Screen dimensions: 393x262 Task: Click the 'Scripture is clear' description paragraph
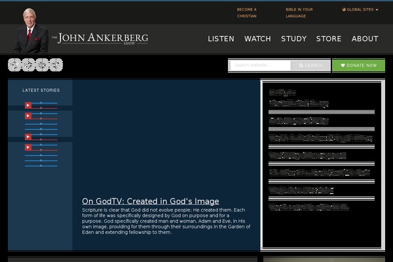click(166, 221)
